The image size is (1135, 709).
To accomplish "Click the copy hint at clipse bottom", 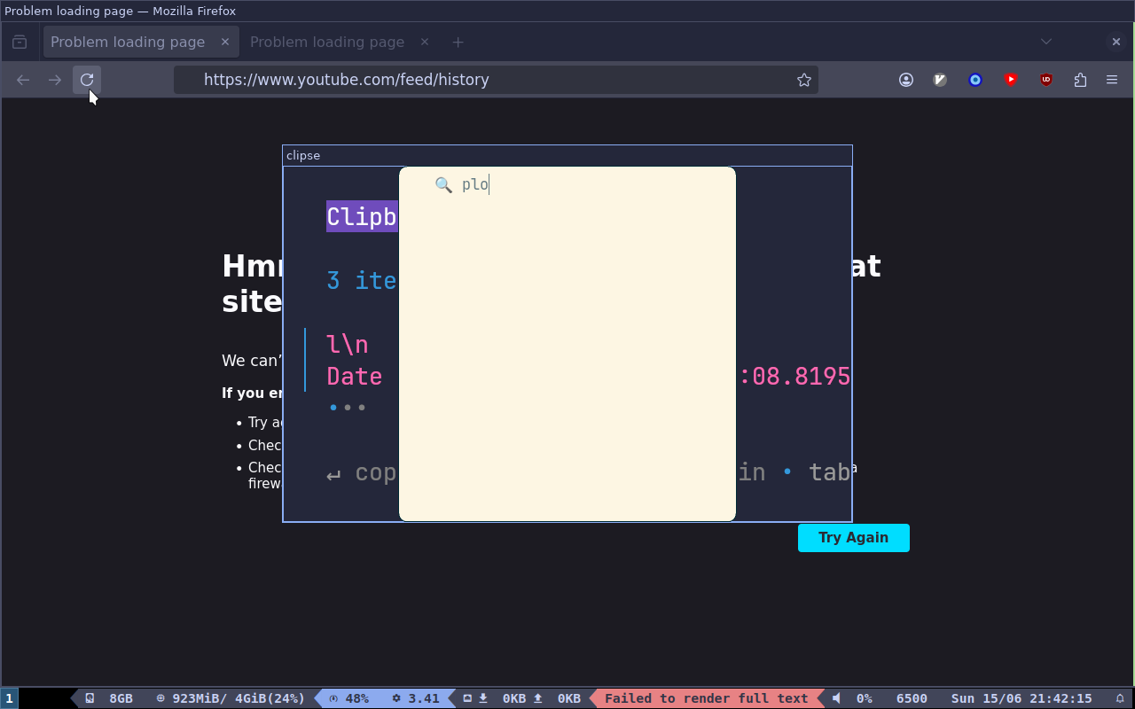I will (x=362, y=473).
